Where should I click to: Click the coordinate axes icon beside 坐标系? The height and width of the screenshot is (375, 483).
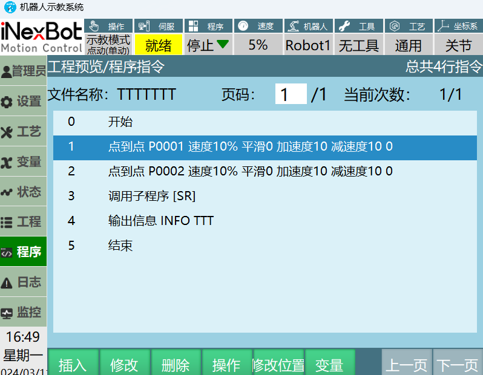click(x=444, y=26)
